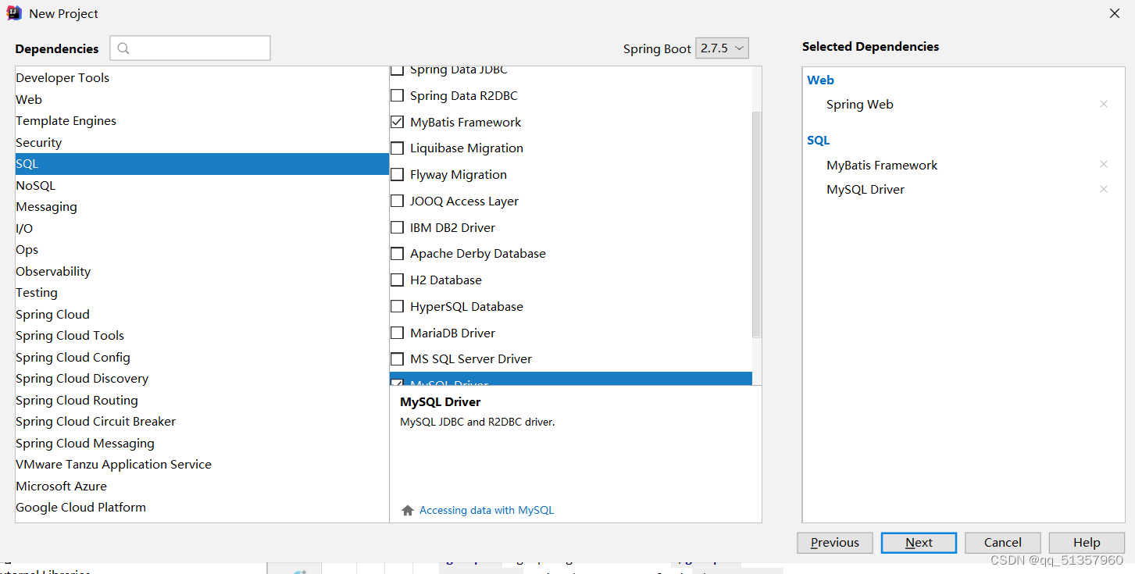Open the Spring Boot version dropdown

pos(723,48)
